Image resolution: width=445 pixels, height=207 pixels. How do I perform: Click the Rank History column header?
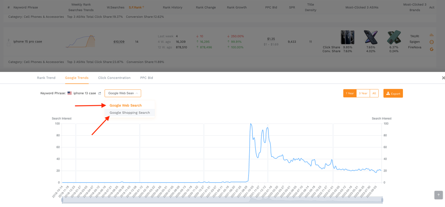tap(172, 7)
